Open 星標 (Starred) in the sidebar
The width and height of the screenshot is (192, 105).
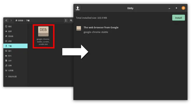click(x=15, y=31)
